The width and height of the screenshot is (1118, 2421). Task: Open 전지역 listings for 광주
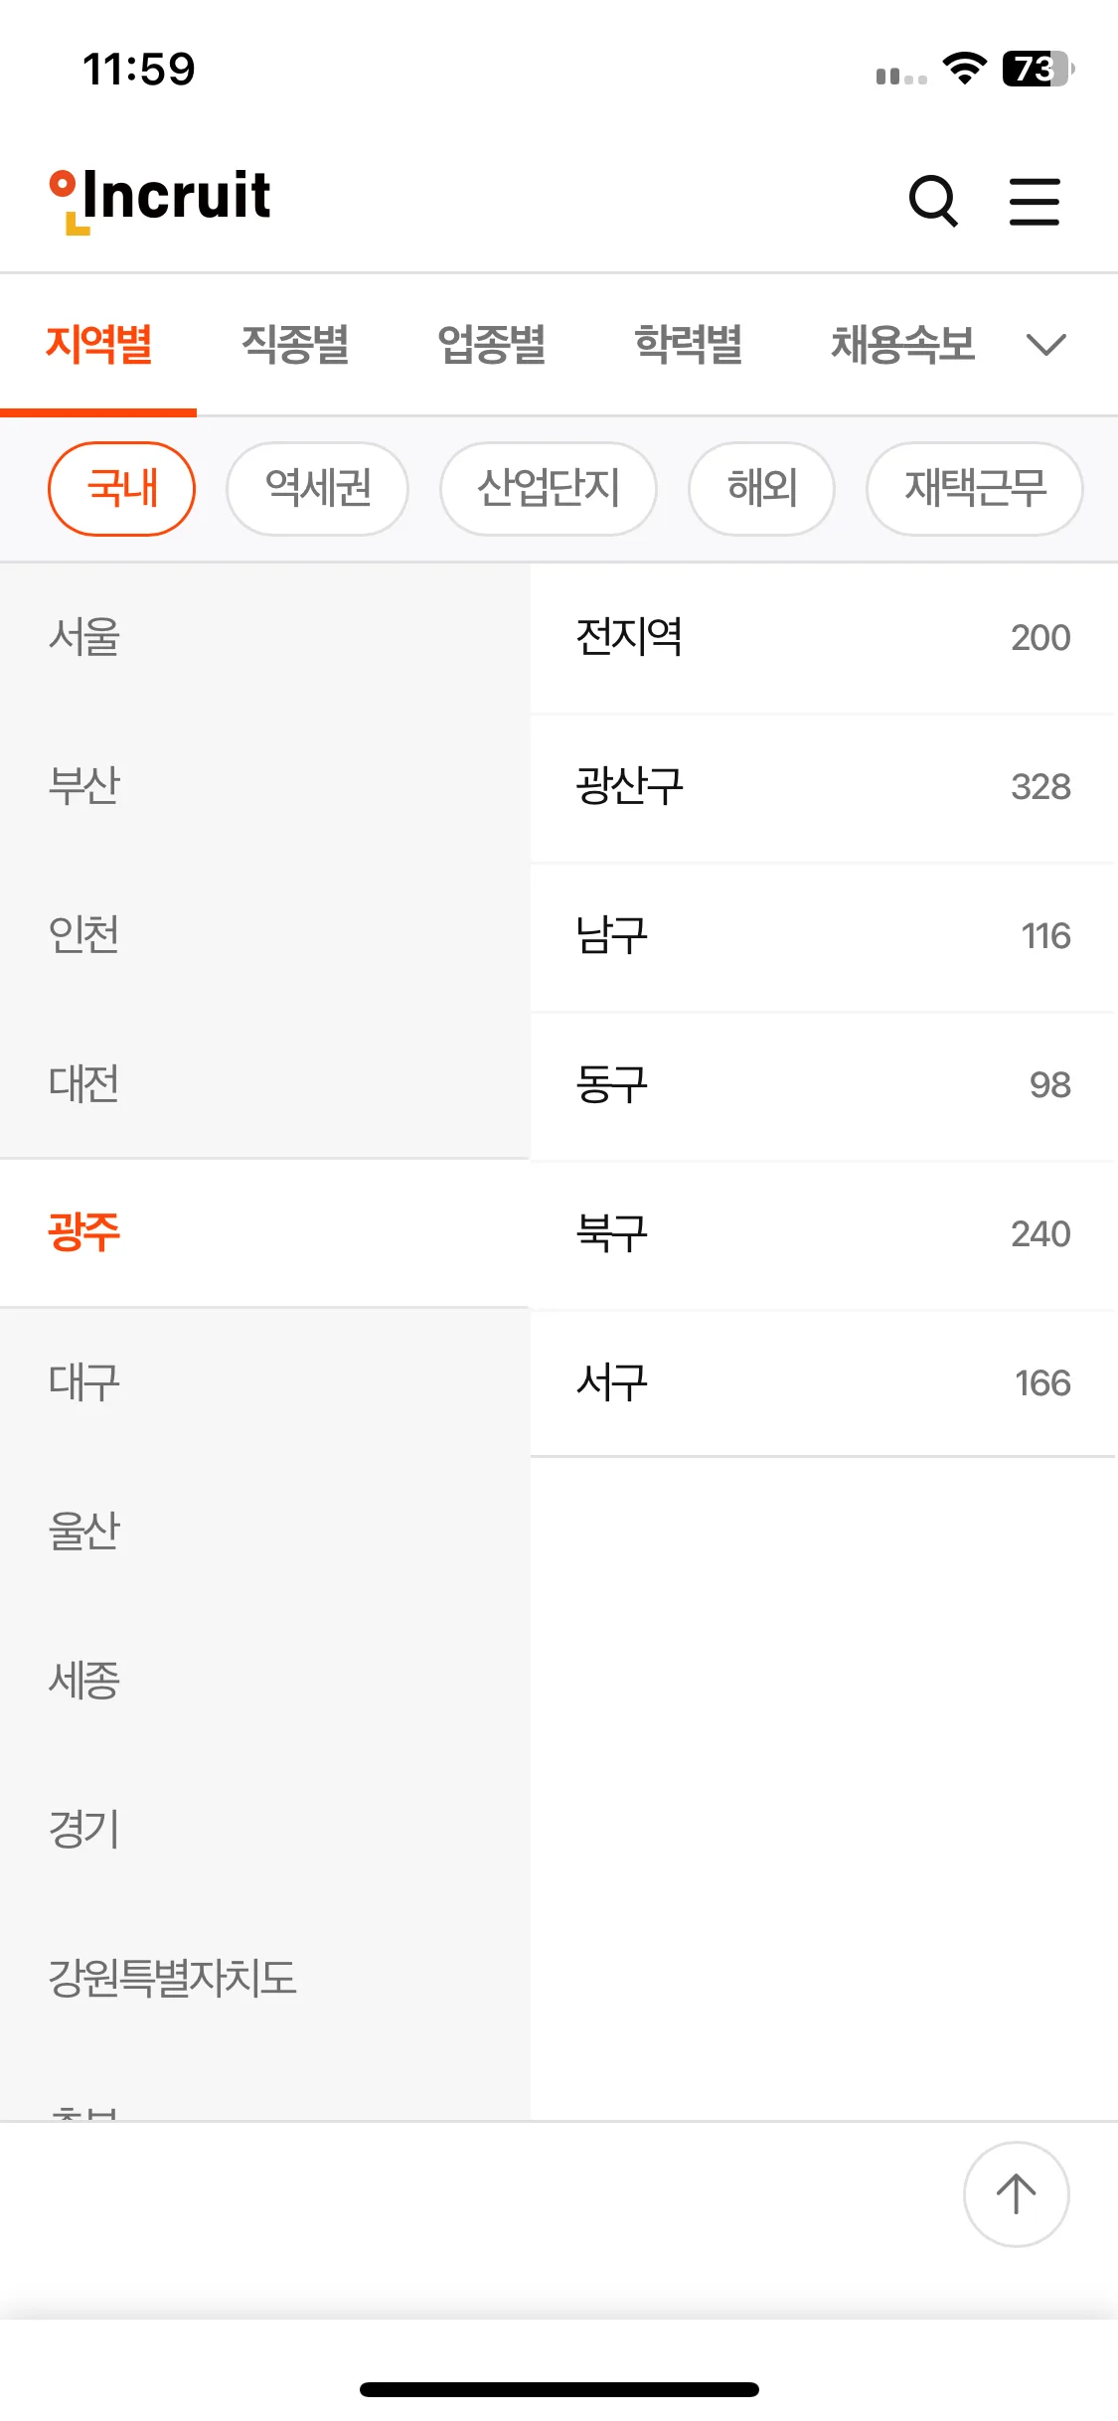click(823, 638)
